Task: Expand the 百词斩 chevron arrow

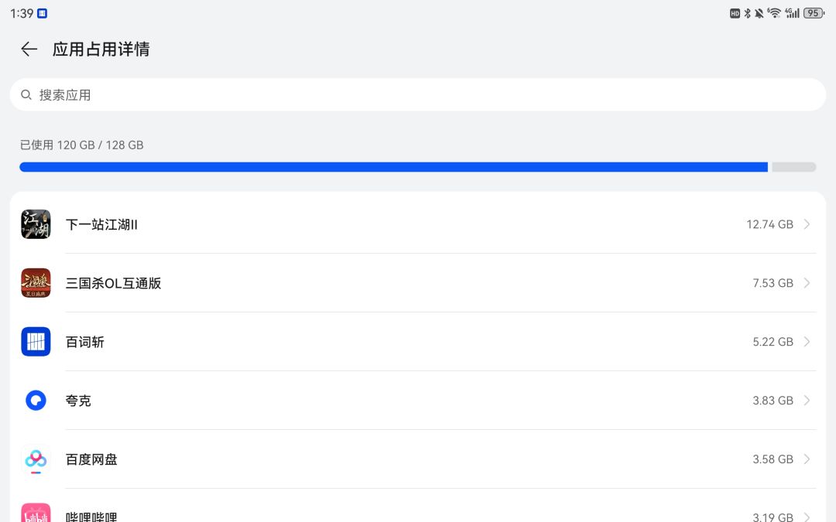Action: (807, 342)
